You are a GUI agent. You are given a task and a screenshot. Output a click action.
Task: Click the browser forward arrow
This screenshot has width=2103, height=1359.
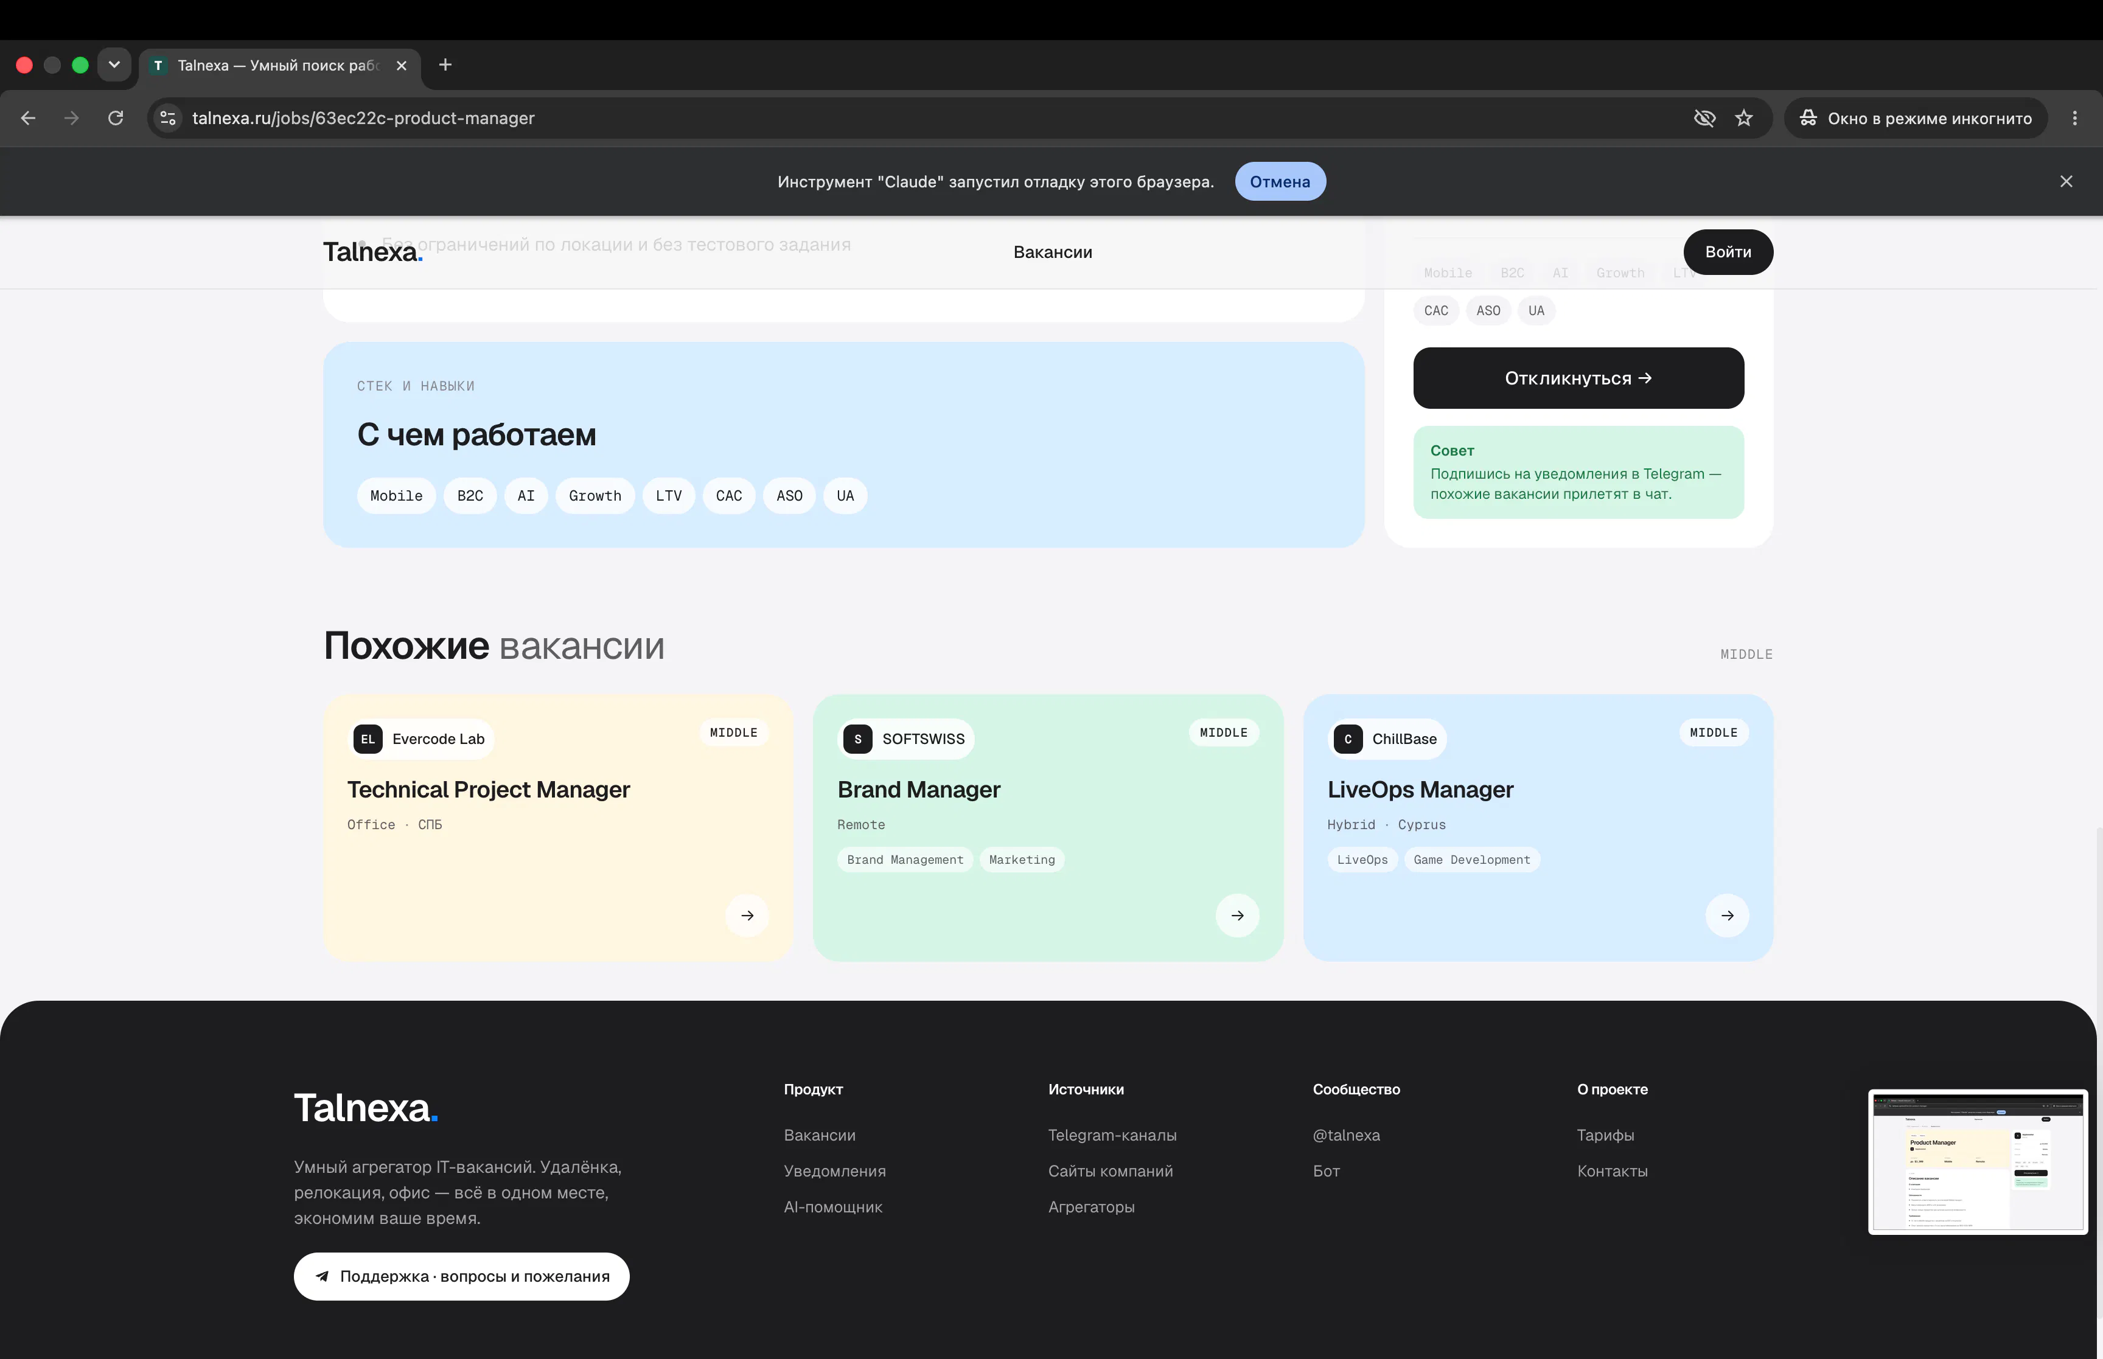pyautogui.click(x=71, y=118)
